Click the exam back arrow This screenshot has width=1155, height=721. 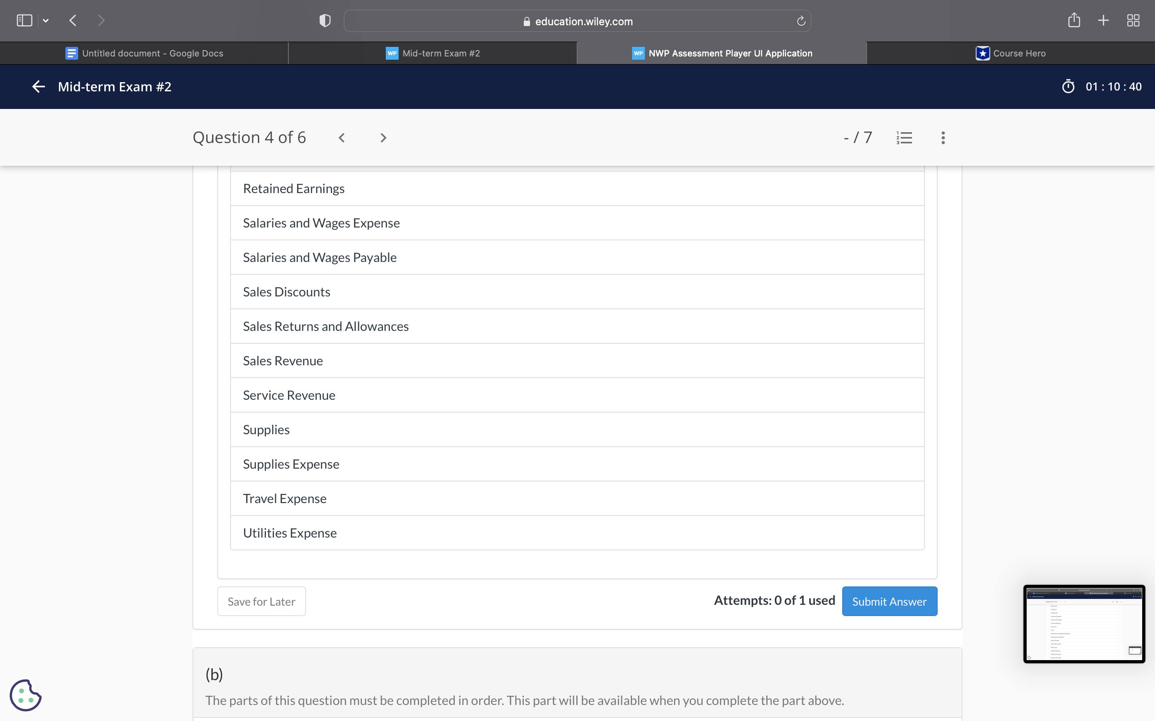pyautogui.click(x=38, y=86)
